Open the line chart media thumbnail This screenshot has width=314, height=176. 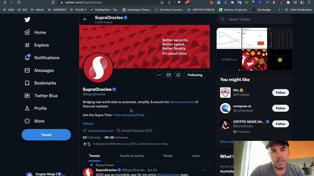[229, 38]
